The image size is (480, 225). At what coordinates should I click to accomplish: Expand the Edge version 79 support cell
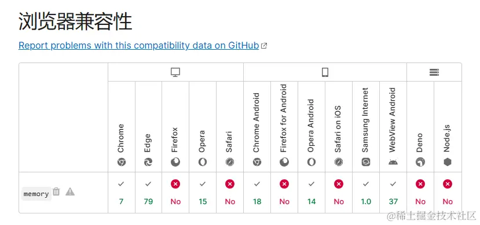[x=148, y=193]
